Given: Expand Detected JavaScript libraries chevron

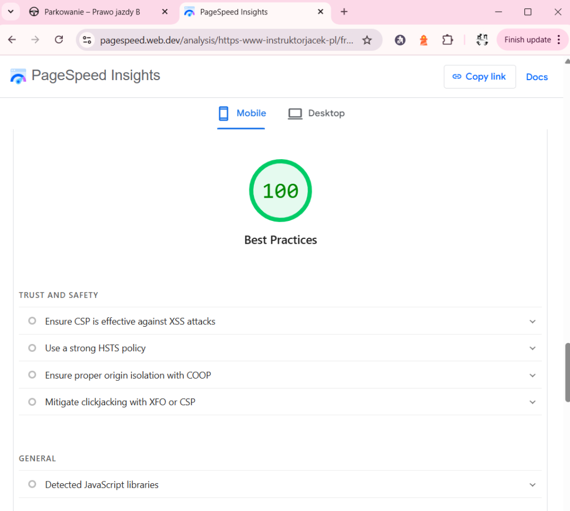Looking at the screenshot, I should [532, 484].
